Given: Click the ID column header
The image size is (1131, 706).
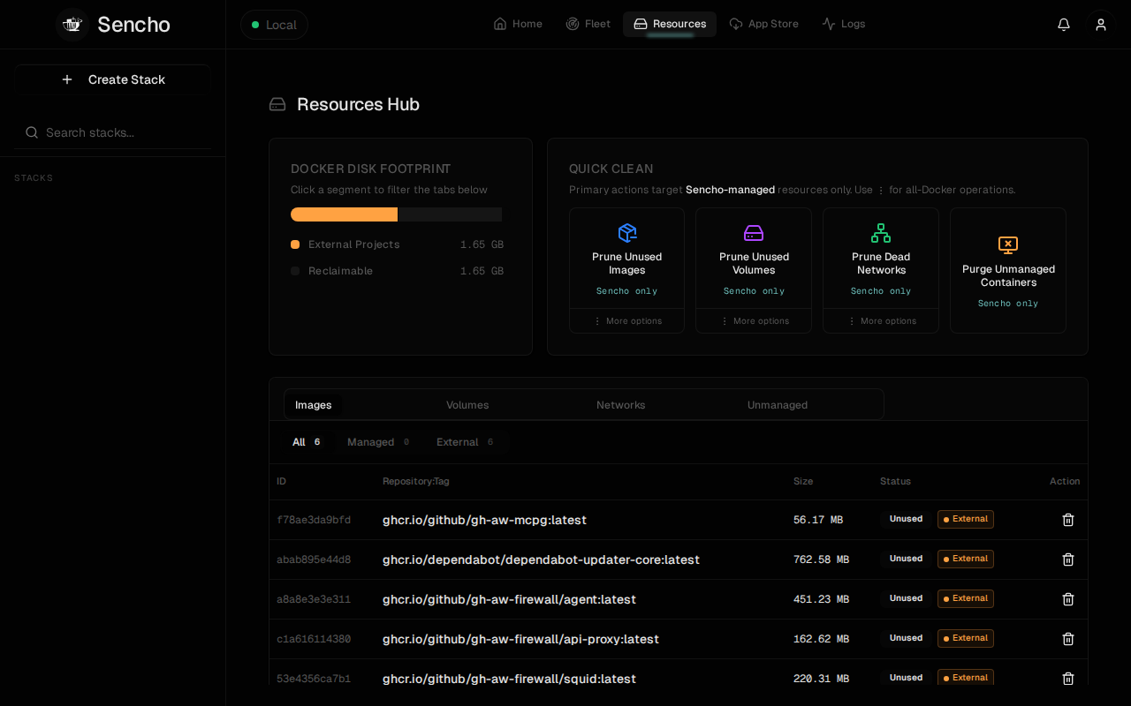Looking at the screenshot, I should [x=281, y=481].
